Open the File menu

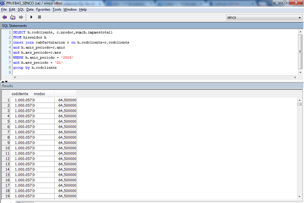4,10
